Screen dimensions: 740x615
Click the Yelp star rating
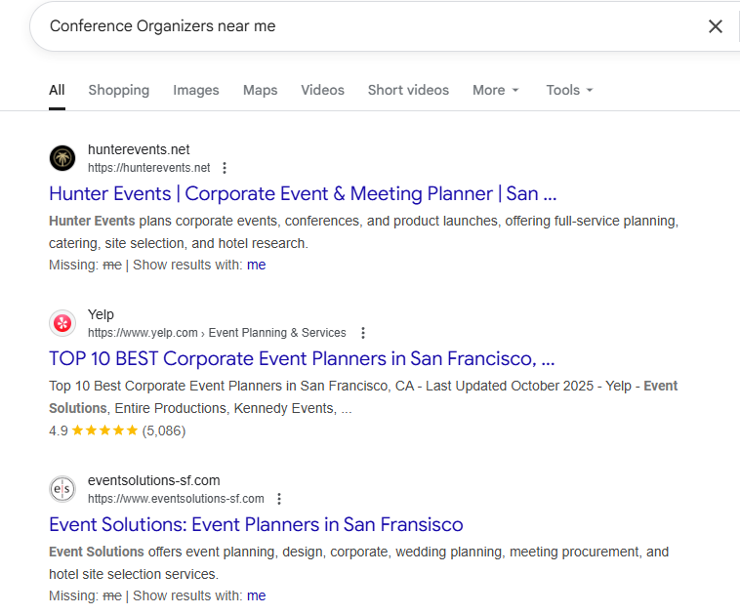click(x=104, y=430)
